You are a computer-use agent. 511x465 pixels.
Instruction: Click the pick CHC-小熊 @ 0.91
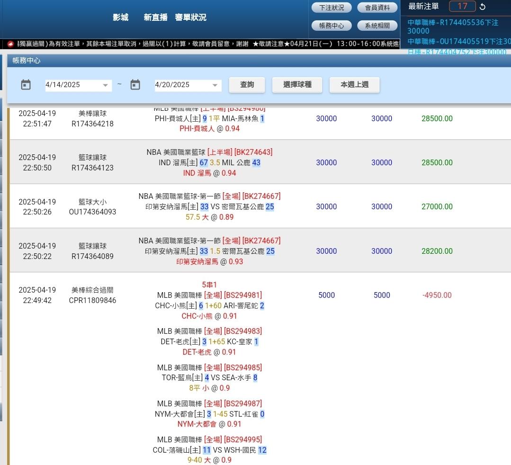click(209, 316)
